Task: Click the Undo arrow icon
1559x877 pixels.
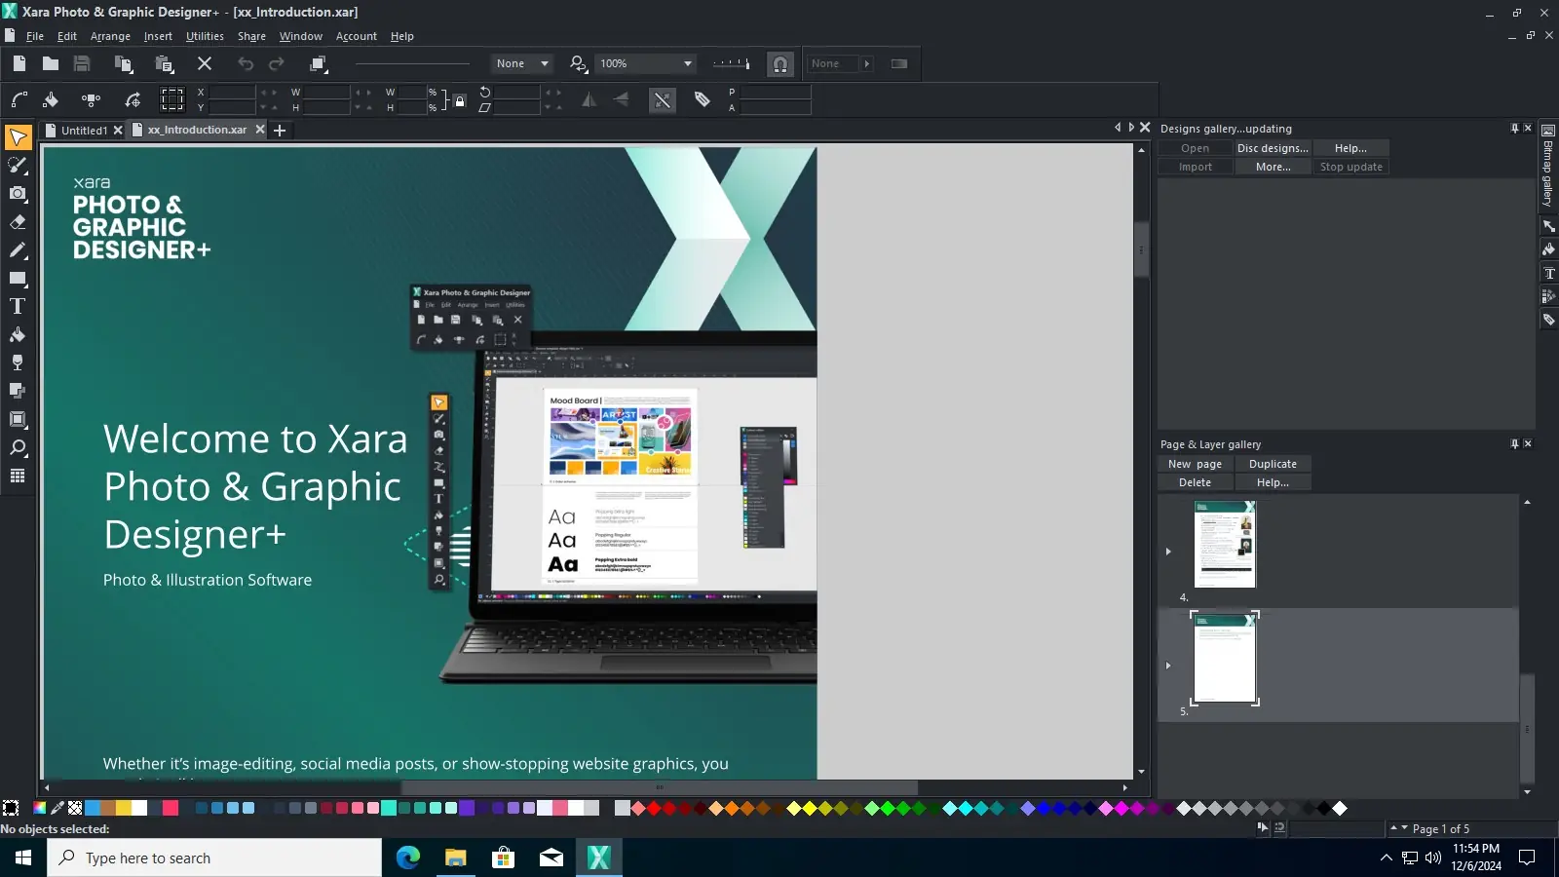Action: 246,63
